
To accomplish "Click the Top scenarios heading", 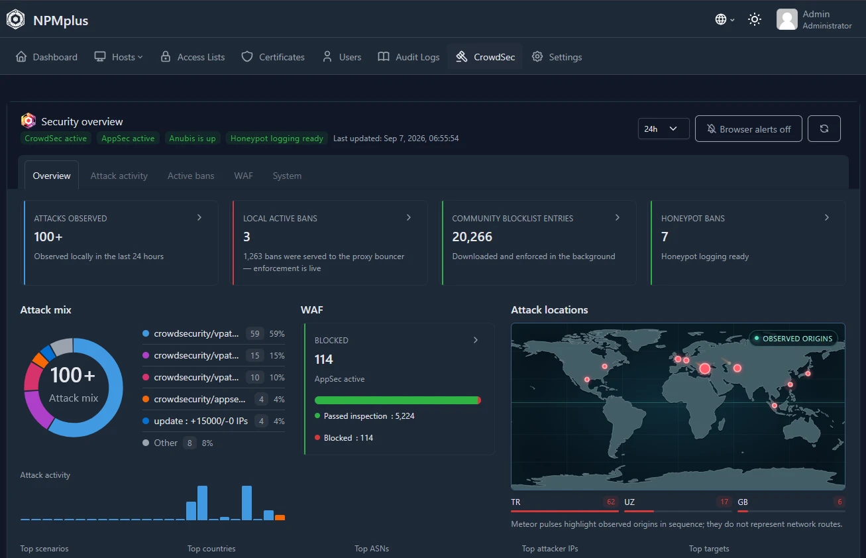I will (x=44, y=549).
